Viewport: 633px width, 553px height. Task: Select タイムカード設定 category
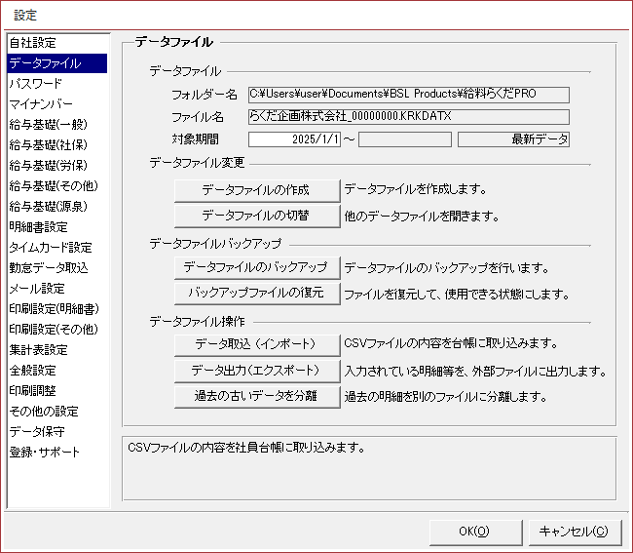point(51,248)
